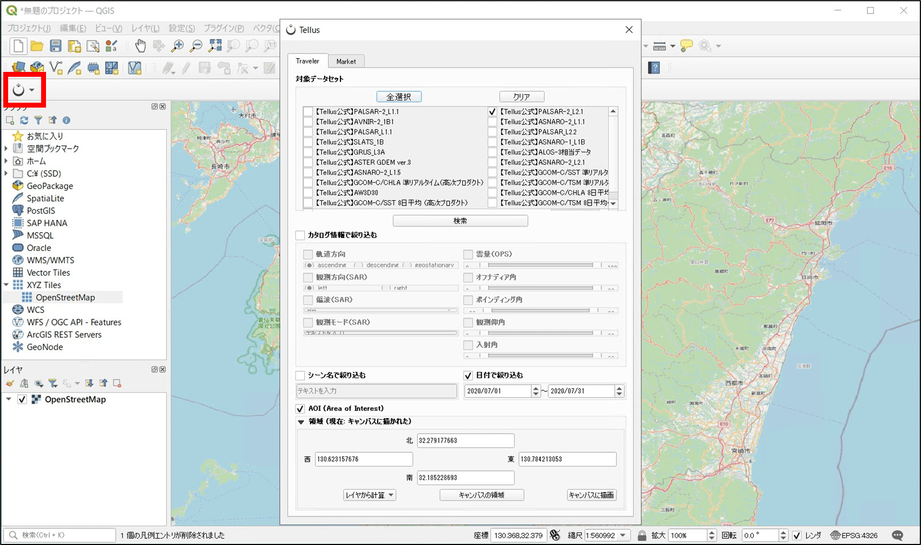
Task: Open a project with the folder icon
Action: click(37, 46)
